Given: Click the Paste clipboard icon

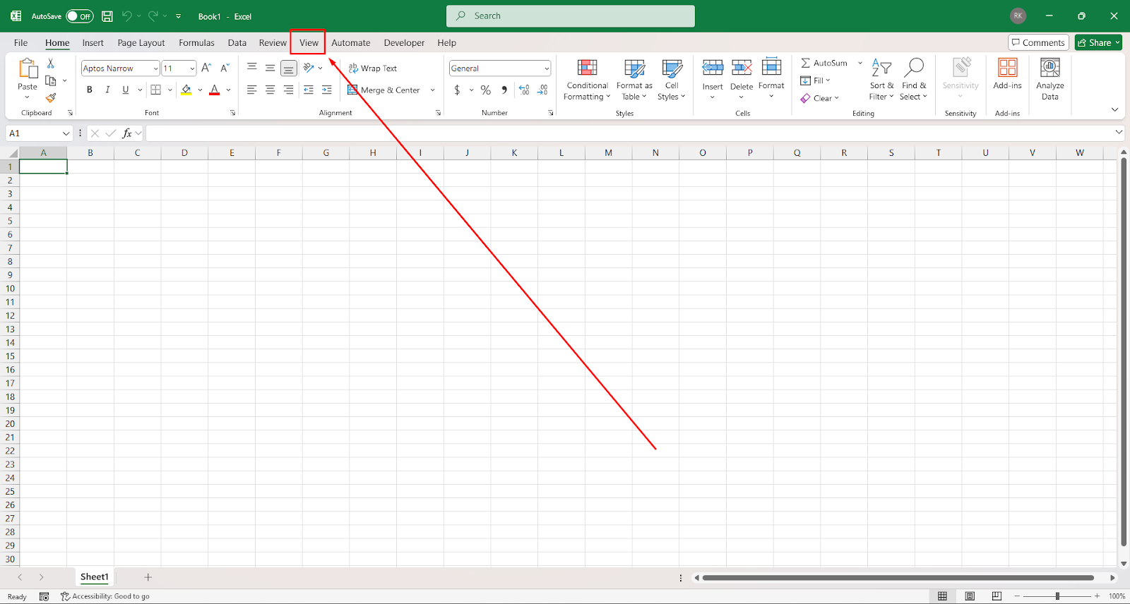Looking at the screenshot, I should coord(28,68).
